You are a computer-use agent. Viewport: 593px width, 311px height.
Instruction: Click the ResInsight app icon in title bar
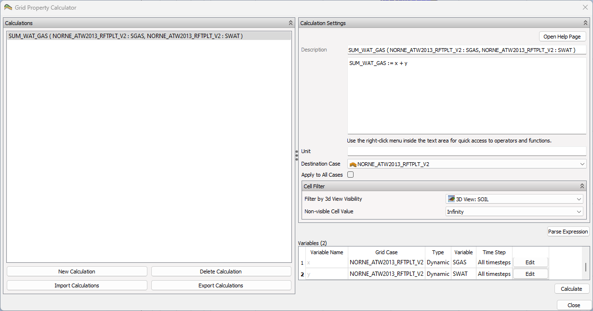point(8,7)
